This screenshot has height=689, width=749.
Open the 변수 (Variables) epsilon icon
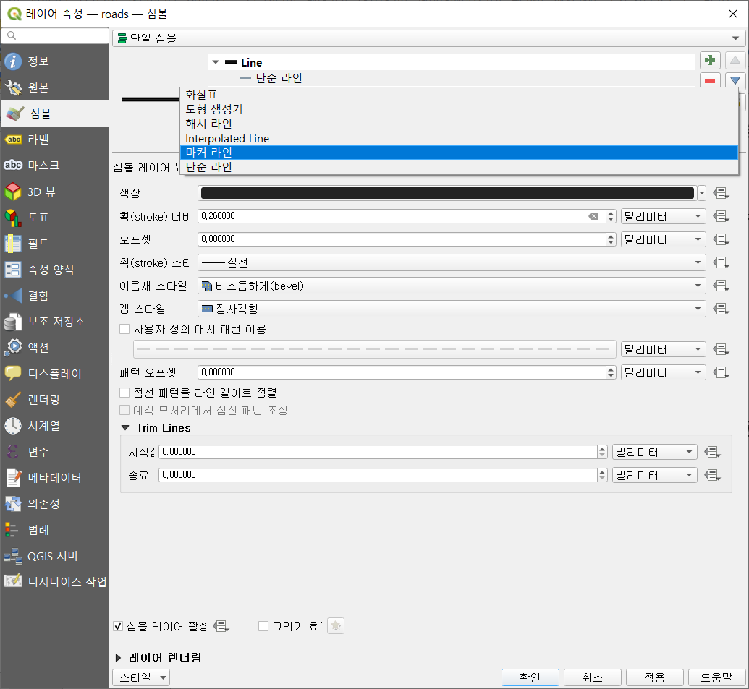click(13, 451)
